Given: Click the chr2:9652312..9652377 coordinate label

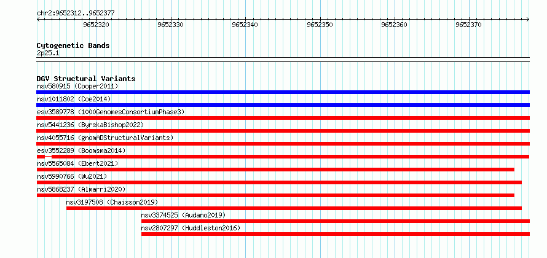Looking at the screenshot, I should click(x=76, y=14).
